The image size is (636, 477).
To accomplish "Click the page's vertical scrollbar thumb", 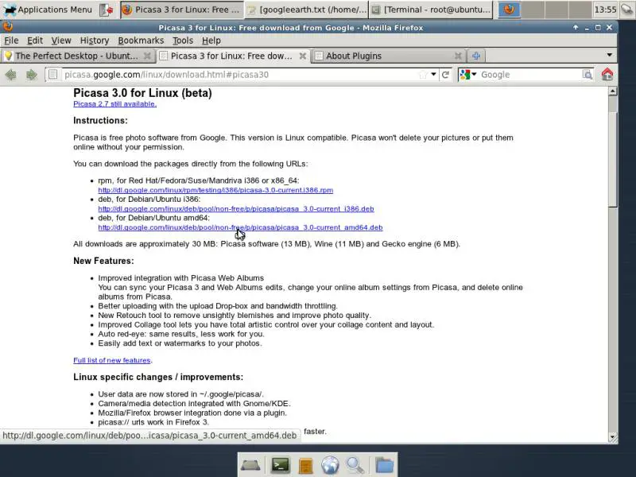I will 613,158.
